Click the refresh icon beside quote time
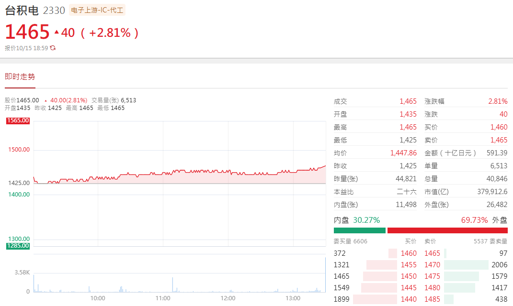This screenshot has height=306, width=513. [x=53, y=48]
